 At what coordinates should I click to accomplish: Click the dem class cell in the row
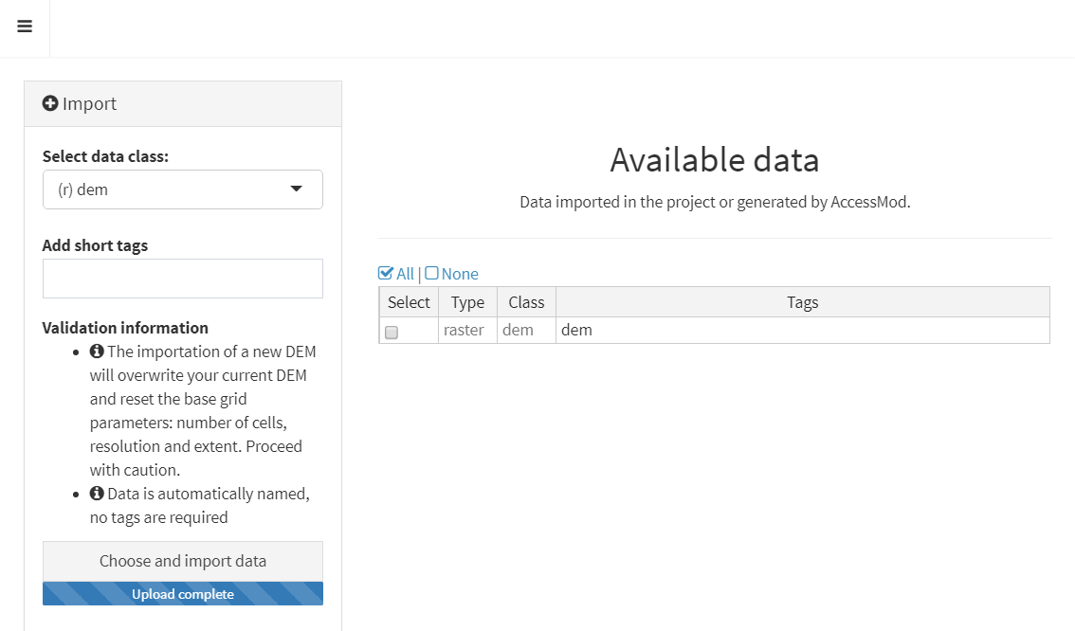coord(519,331)
